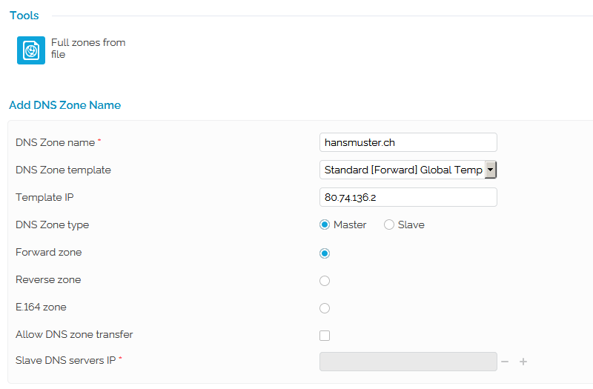The width and height of the screenshot is (593, 389).
Task: Select the Master zone type radio button
Action: [x=325, y=225]
